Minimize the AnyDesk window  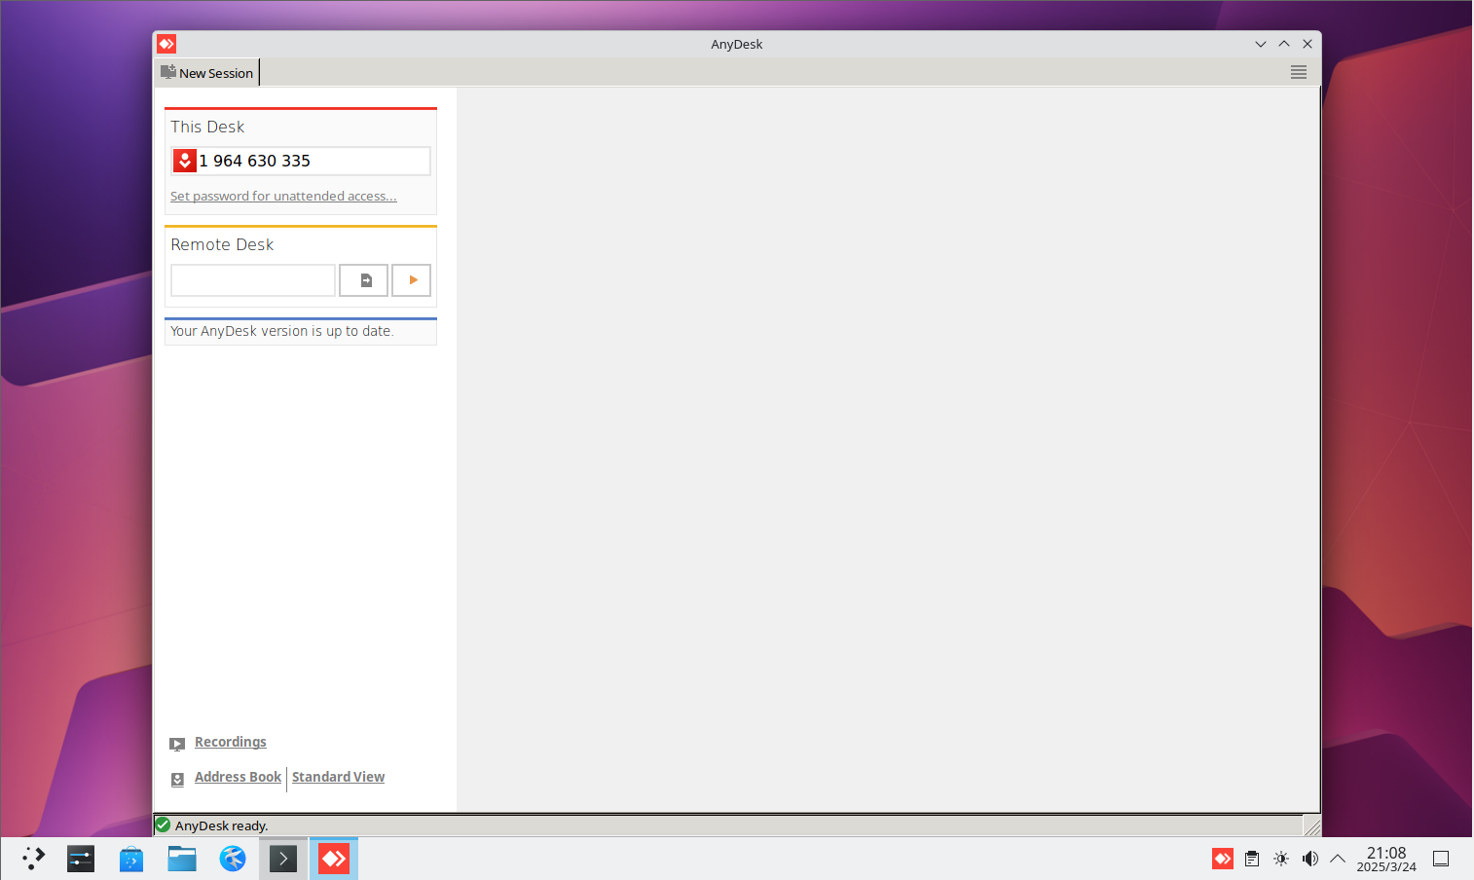(x=1261, y=44)
